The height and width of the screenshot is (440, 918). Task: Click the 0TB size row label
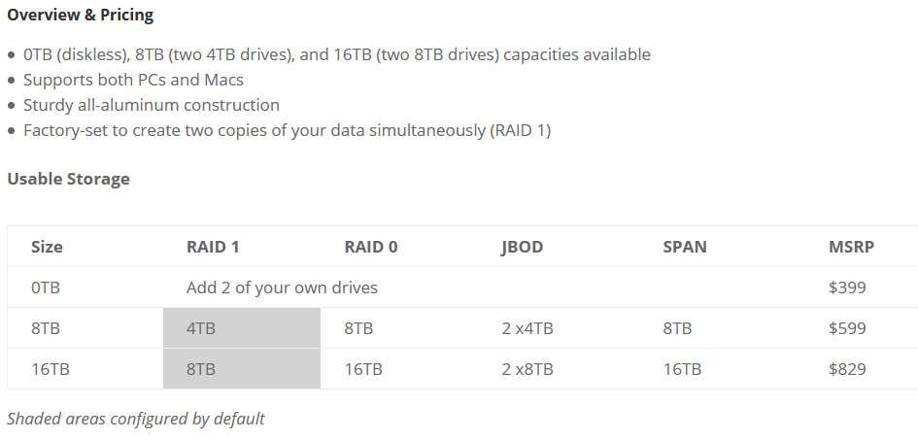[46, 288]
